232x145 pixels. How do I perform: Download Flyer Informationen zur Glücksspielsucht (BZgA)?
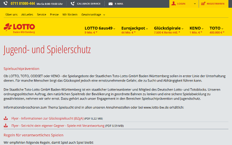[x=48, y=118]
